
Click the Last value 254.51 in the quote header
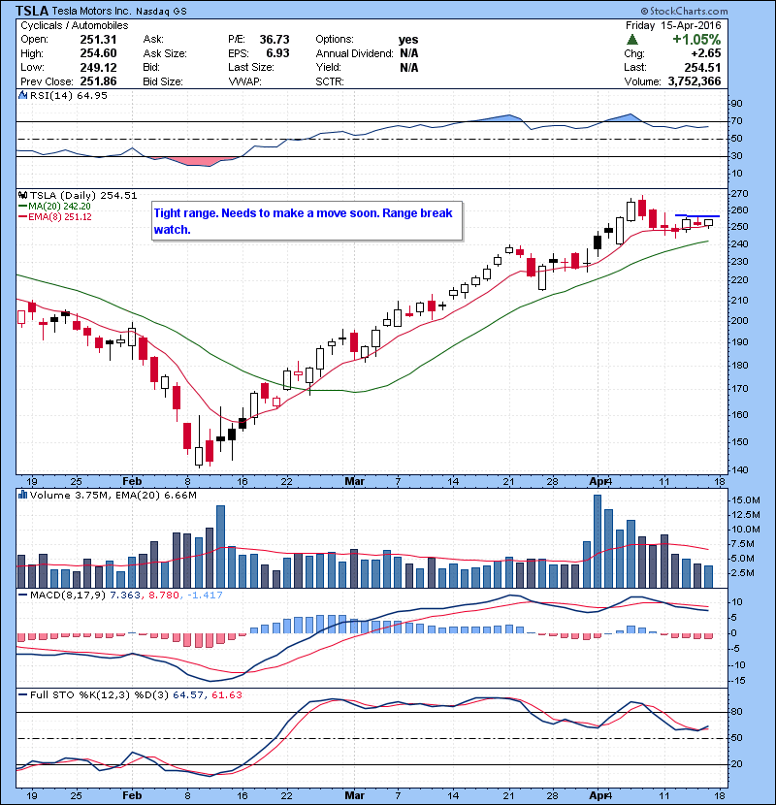702,67
